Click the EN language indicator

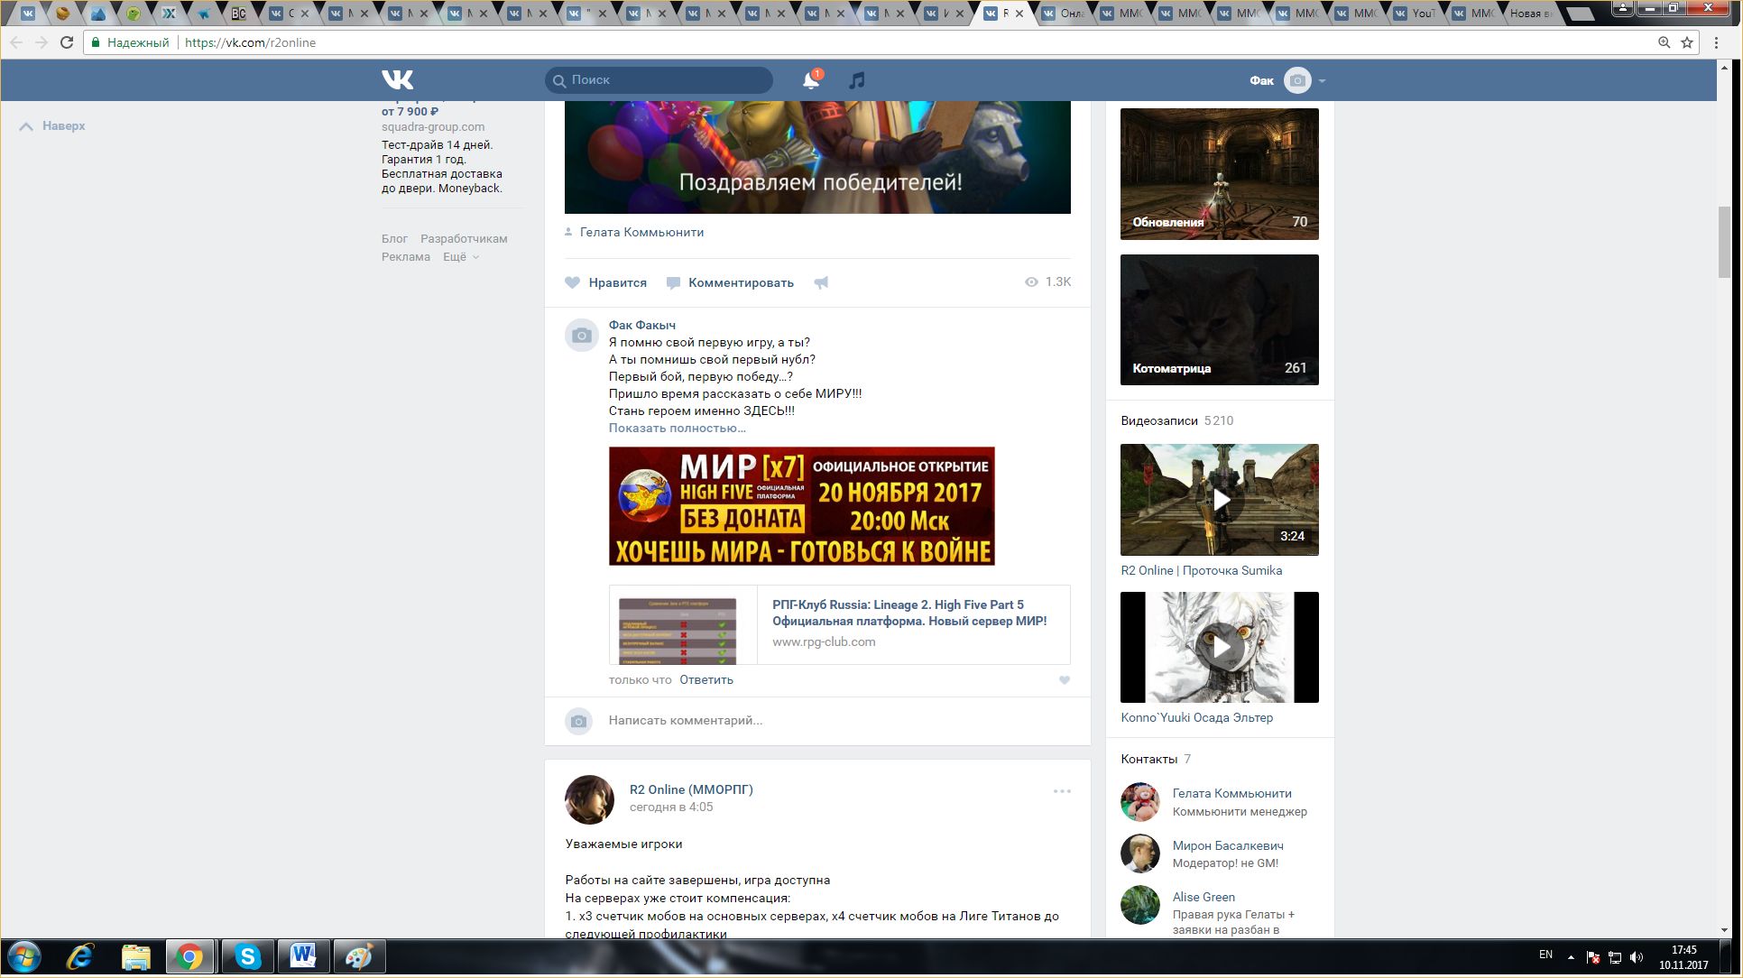1545,955
